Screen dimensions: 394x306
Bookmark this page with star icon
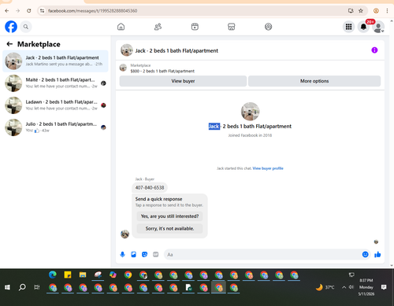pyautogui.click(x=361, y=11)
